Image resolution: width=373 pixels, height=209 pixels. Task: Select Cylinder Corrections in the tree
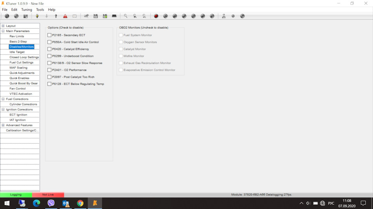(x=23, y=104)
